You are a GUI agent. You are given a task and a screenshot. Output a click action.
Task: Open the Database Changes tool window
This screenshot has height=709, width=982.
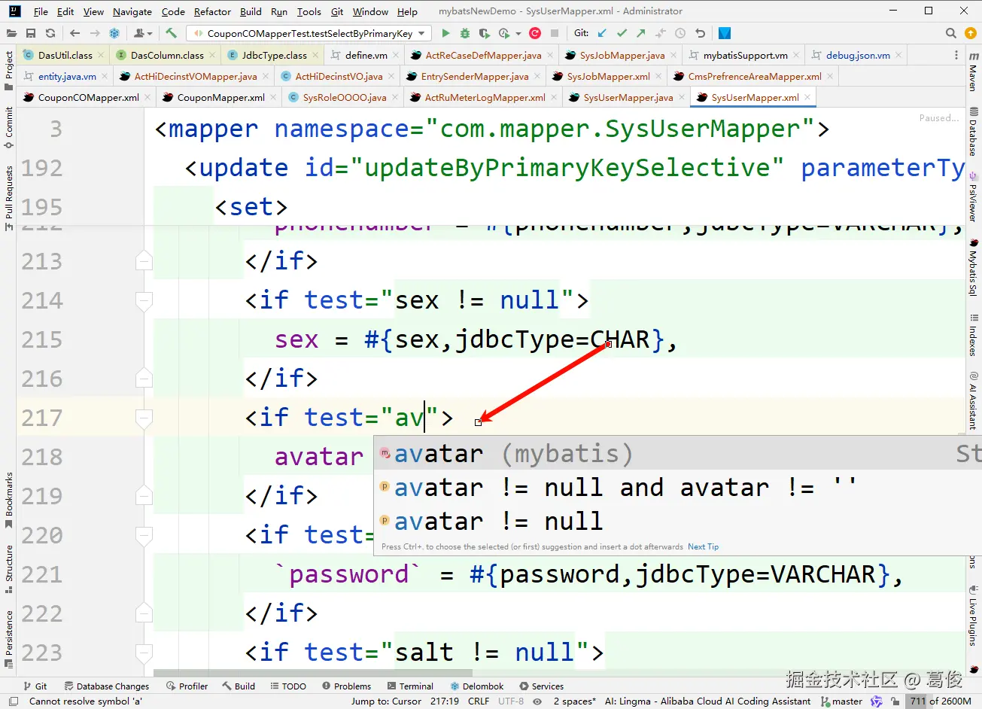click(106, 686)
